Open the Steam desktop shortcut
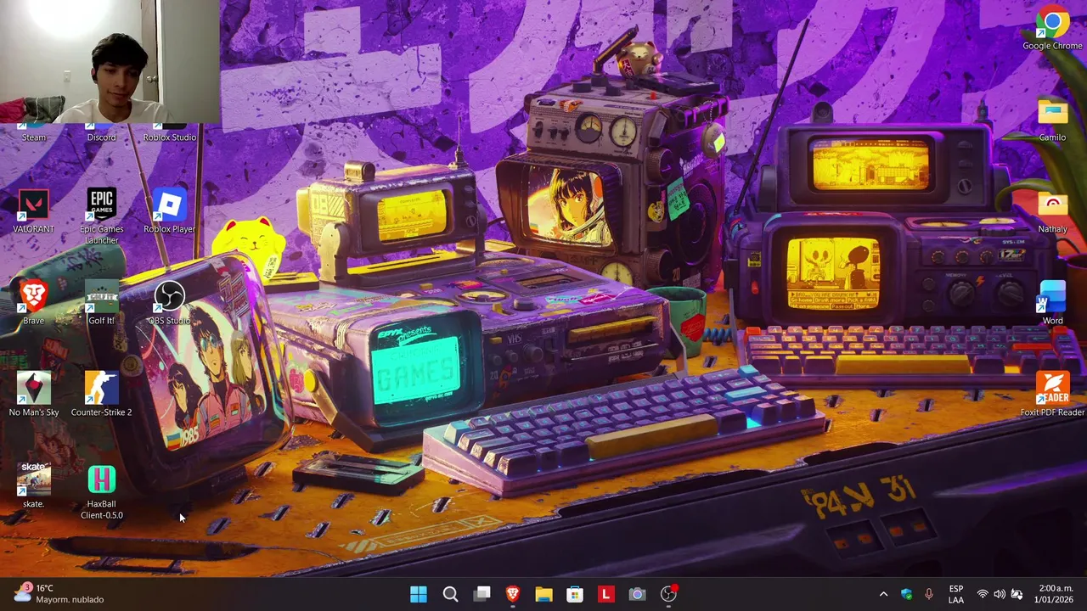Viewport: 1087px width, 611px height. (34, 136)
